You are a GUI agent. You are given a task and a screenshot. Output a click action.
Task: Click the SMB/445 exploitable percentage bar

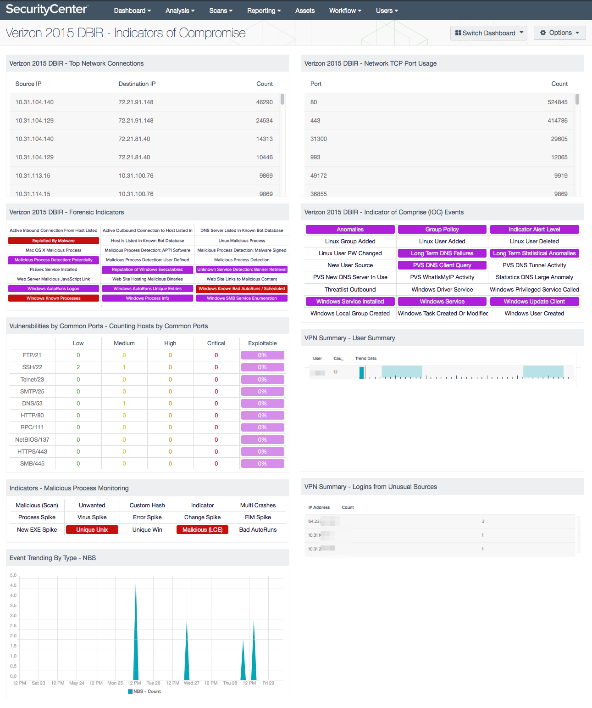pyautogui.click(x=262, y=464)
